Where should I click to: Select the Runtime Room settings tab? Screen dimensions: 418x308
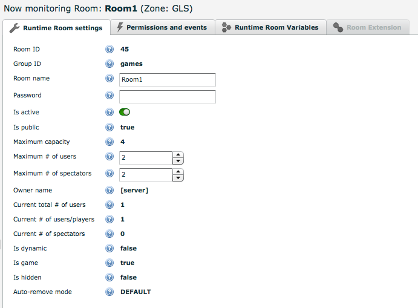click(x=56, y=28)
